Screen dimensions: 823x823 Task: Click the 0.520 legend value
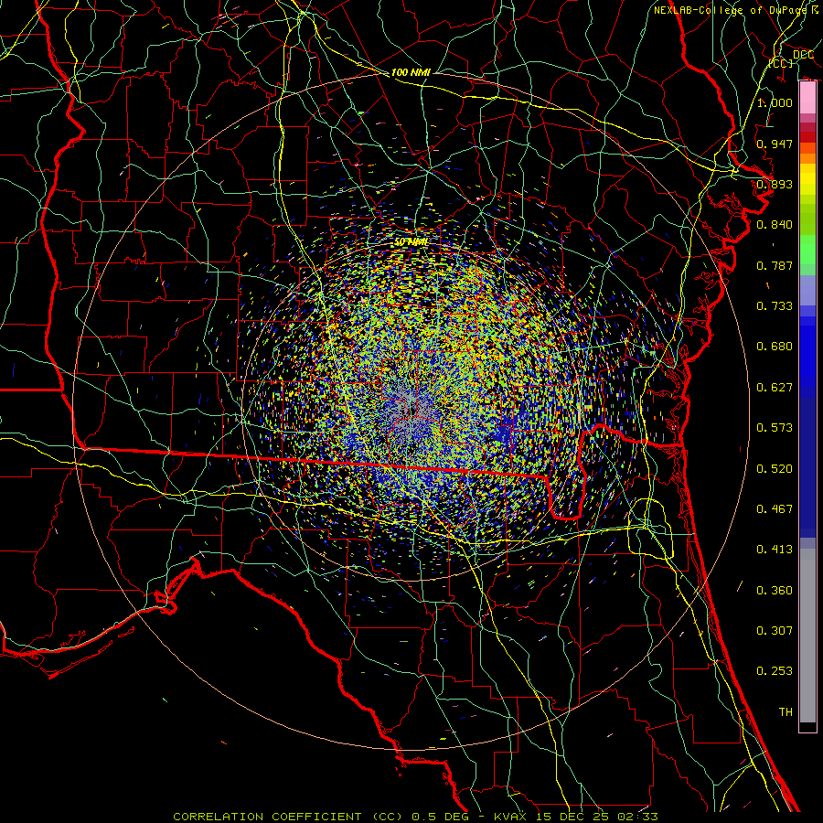tap(775, 469)
